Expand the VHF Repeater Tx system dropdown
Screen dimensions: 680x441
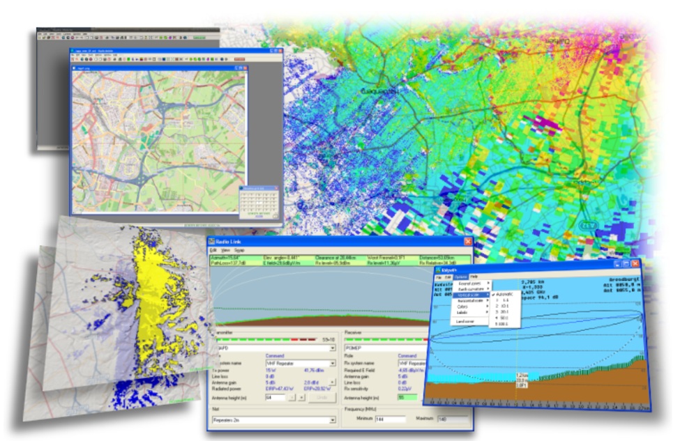(332, 363)
